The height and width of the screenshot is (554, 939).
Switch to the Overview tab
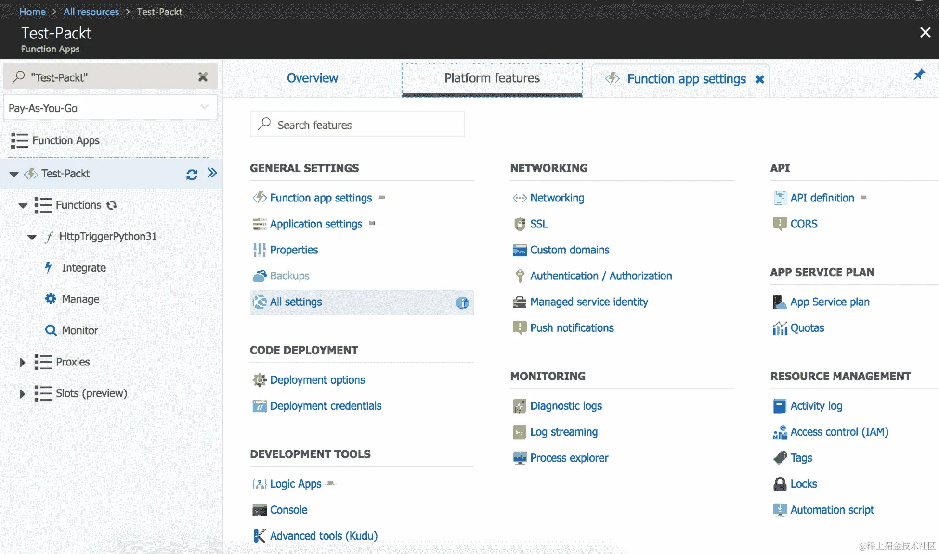pyautogui.click(x=312, y=78)
